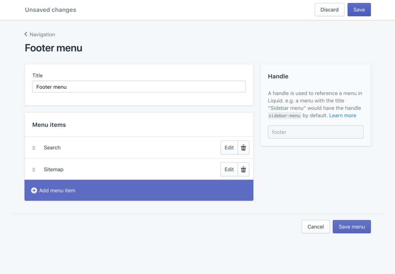Focus the Title field containing Footer menu
Viewport: 395px width, 274px height.
tap(139, 87)
